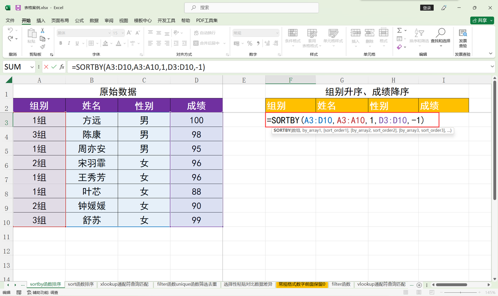The height and width of the screenshot is (296, 498).
Task: Click the Copy icon in clipboard group
Action: (42, 39)
